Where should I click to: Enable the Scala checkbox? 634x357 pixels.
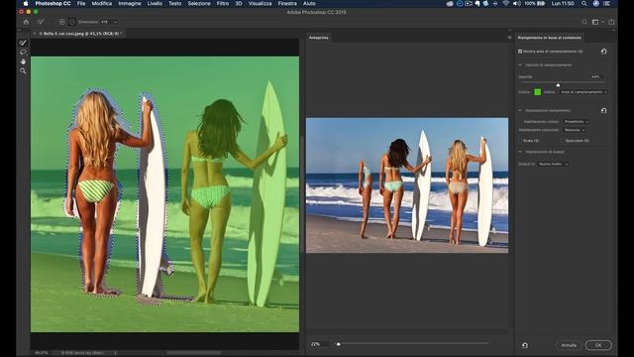(x=520, y=141)
